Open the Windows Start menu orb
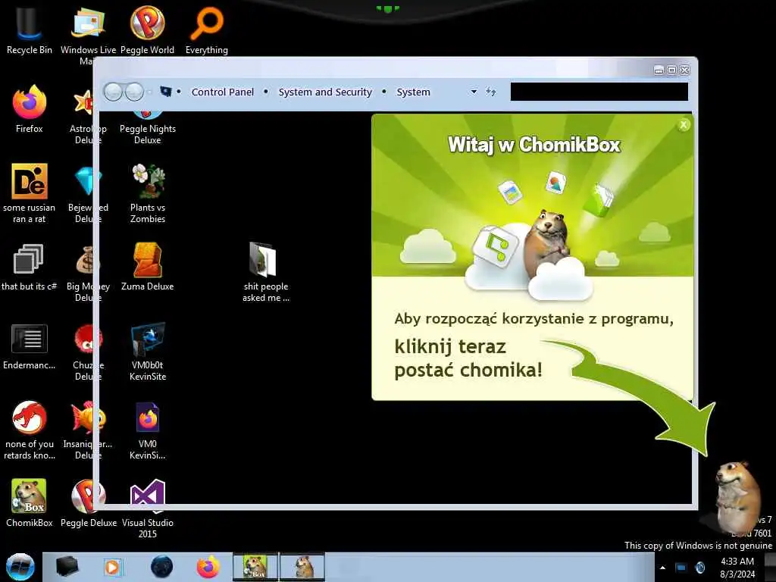 point(20,567)
